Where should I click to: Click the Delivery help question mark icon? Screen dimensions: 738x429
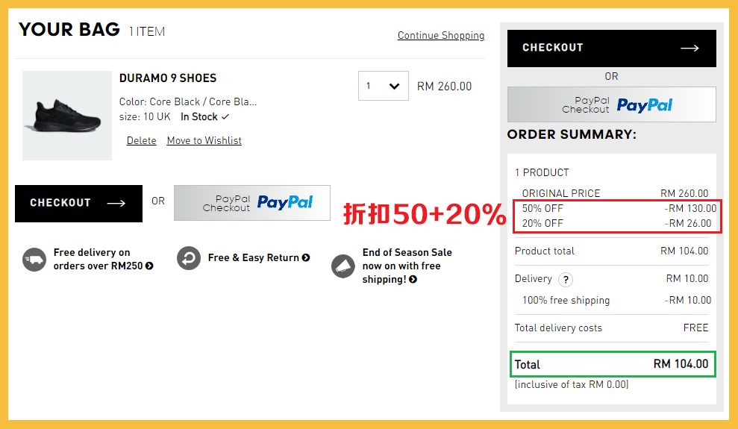tap(566, 280)
